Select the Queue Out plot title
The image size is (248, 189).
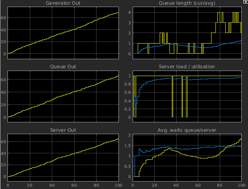coord(63,67)
